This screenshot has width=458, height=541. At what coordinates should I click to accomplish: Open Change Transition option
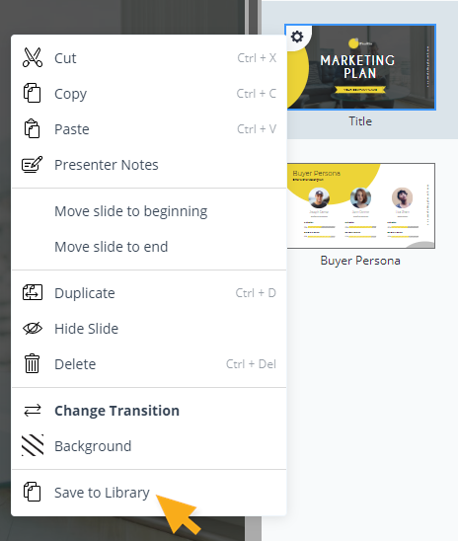(x=149, y=411)
